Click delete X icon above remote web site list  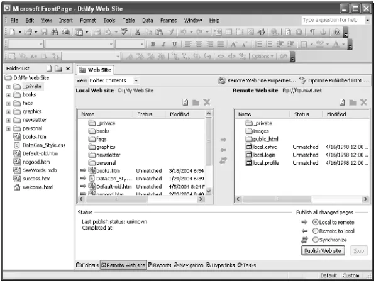click(363, 103)
